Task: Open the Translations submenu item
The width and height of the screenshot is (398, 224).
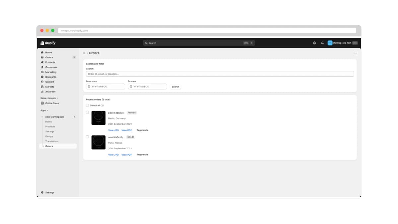Action: click(52, 141)
